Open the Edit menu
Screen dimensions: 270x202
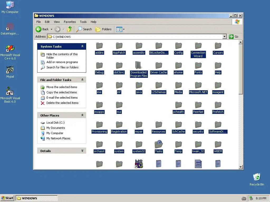(47, 22)
